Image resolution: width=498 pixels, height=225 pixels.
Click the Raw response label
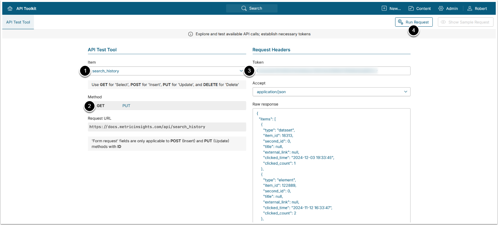point(265,104)
